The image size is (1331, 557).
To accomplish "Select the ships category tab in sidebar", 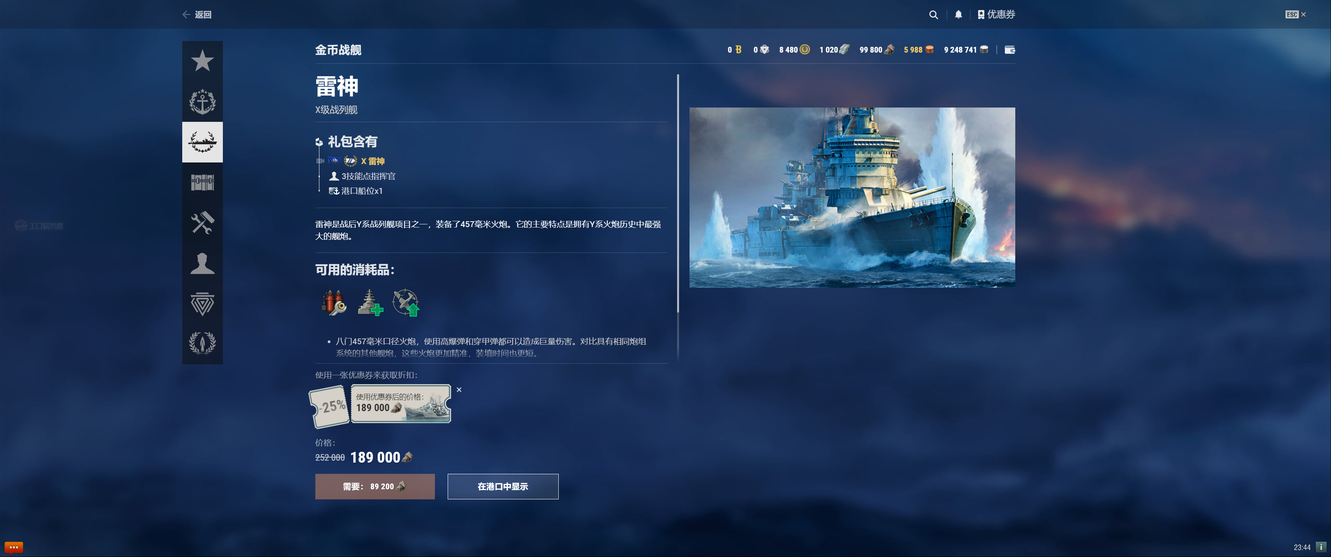I will pyautogui.click(x=202, y=142).
